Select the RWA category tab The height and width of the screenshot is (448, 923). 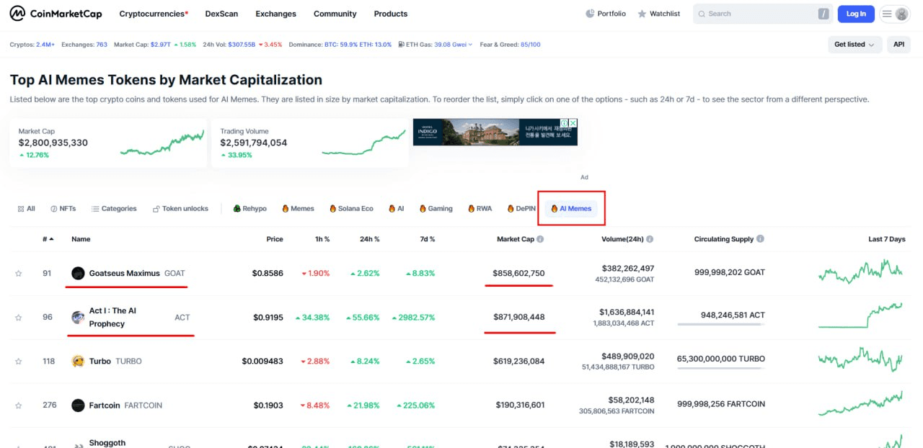pyautogui.click(x=480, y=209)
